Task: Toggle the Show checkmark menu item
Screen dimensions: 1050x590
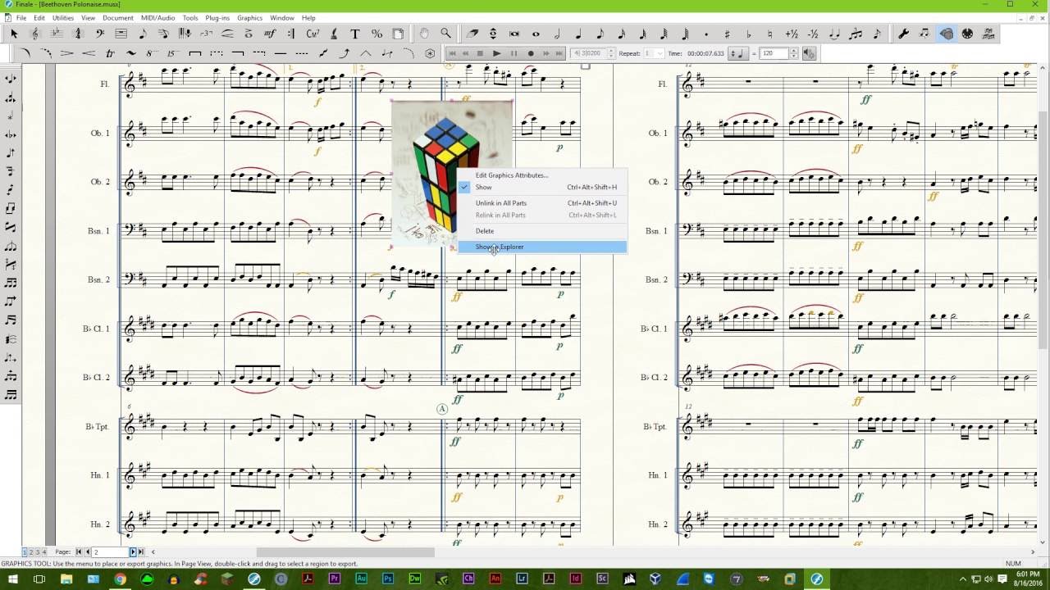Action: pos(541,187)
